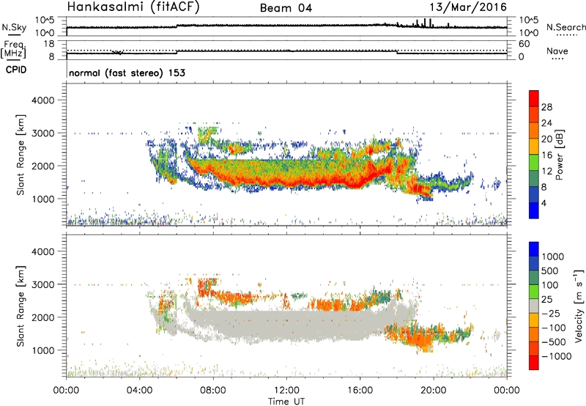Viewport: 586px width, 406px height.
Task: Select the Velocity [m s-1] colorbar title
Action: 579,306
